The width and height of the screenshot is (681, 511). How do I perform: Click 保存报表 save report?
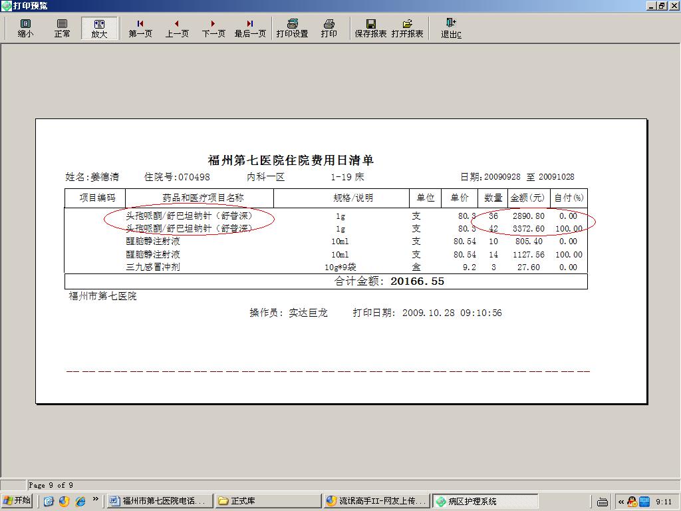pos(370,29)
